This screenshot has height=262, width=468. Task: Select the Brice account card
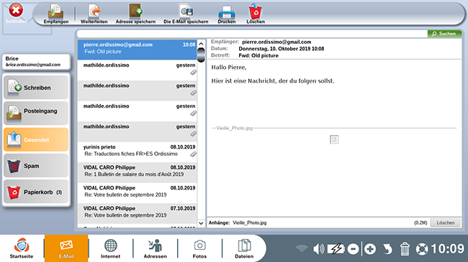[37, 62]
